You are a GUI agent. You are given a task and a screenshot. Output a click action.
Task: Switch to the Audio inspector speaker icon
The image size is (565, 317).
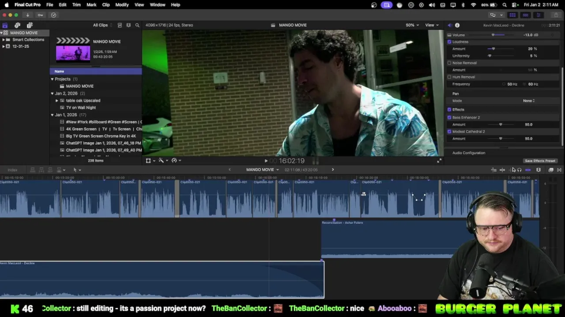(450, 25)
